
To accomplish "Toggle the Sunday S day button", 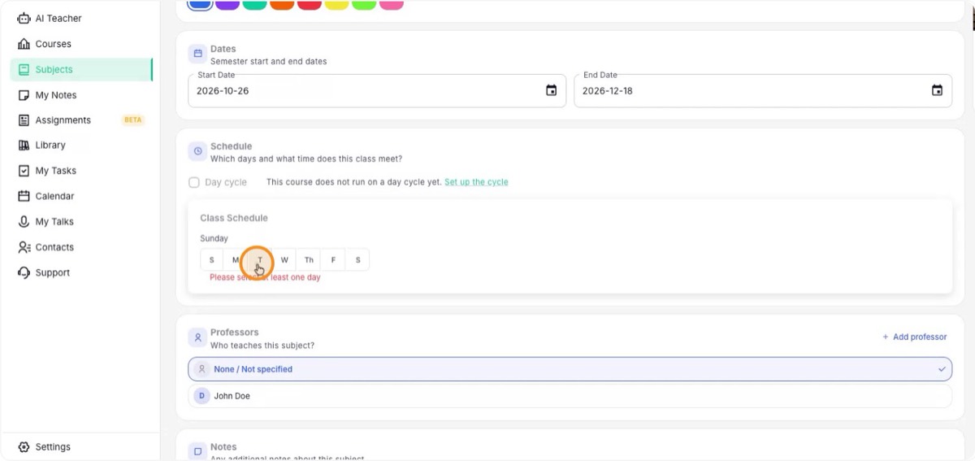I will pos(212,260).
